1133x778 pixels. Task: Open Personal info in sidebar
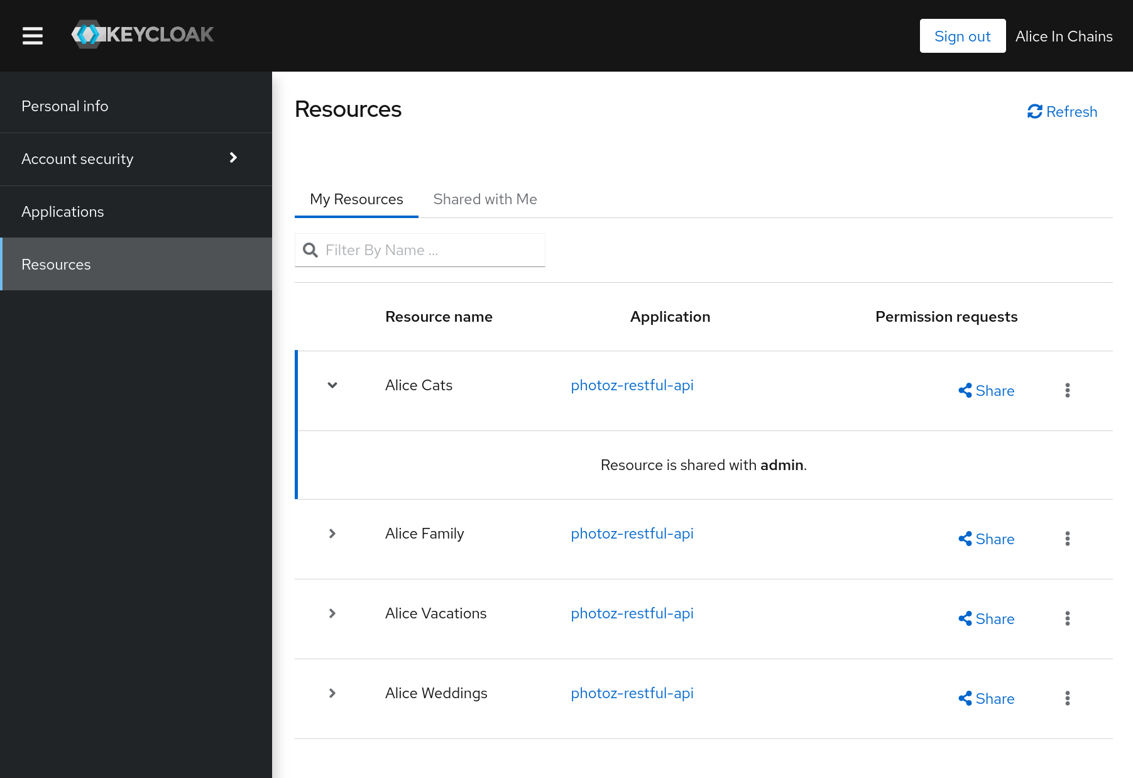coord(65,106)
